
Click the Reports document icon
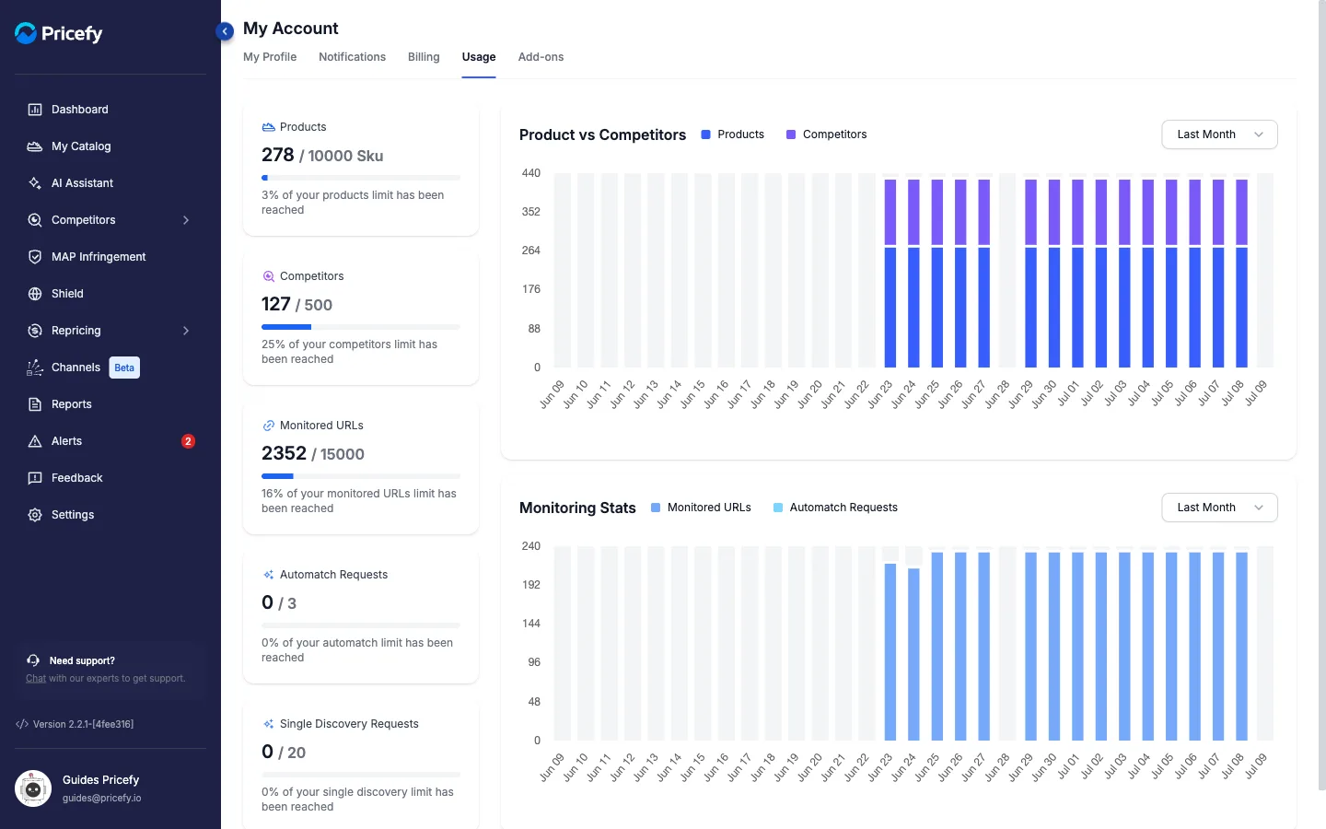[x=35, y=404]
